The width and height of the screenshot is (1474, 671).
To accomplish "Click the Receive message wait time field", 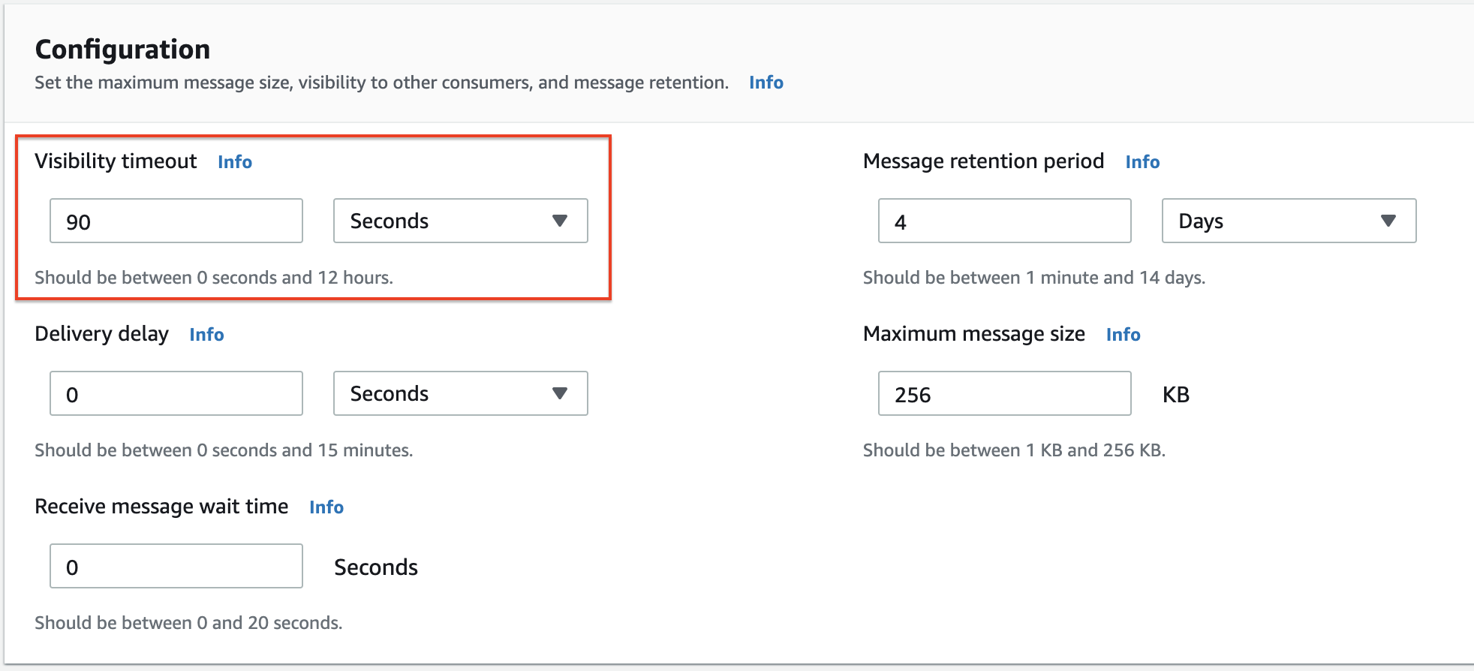I will click(176, 566).
